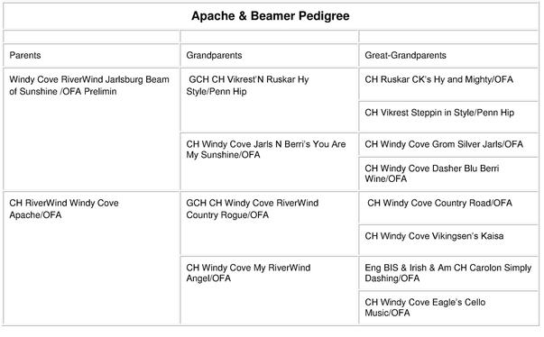Image resolution: width=544 pixels, height=337 pixels.
Task: Click the Apache & Beamer Pedigree title
Action: [271, 16]
